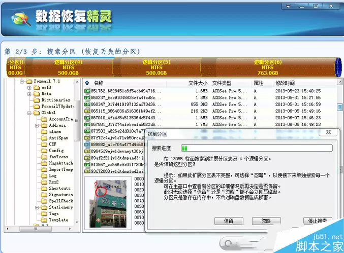This screenshot has height=253, width=344.
Task: Open the title bar dropdown menu icon
Action: 288,6
